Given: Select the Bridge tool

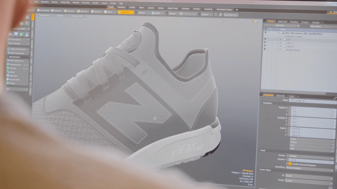Looking at the screenshot, I should click(18, 72).
